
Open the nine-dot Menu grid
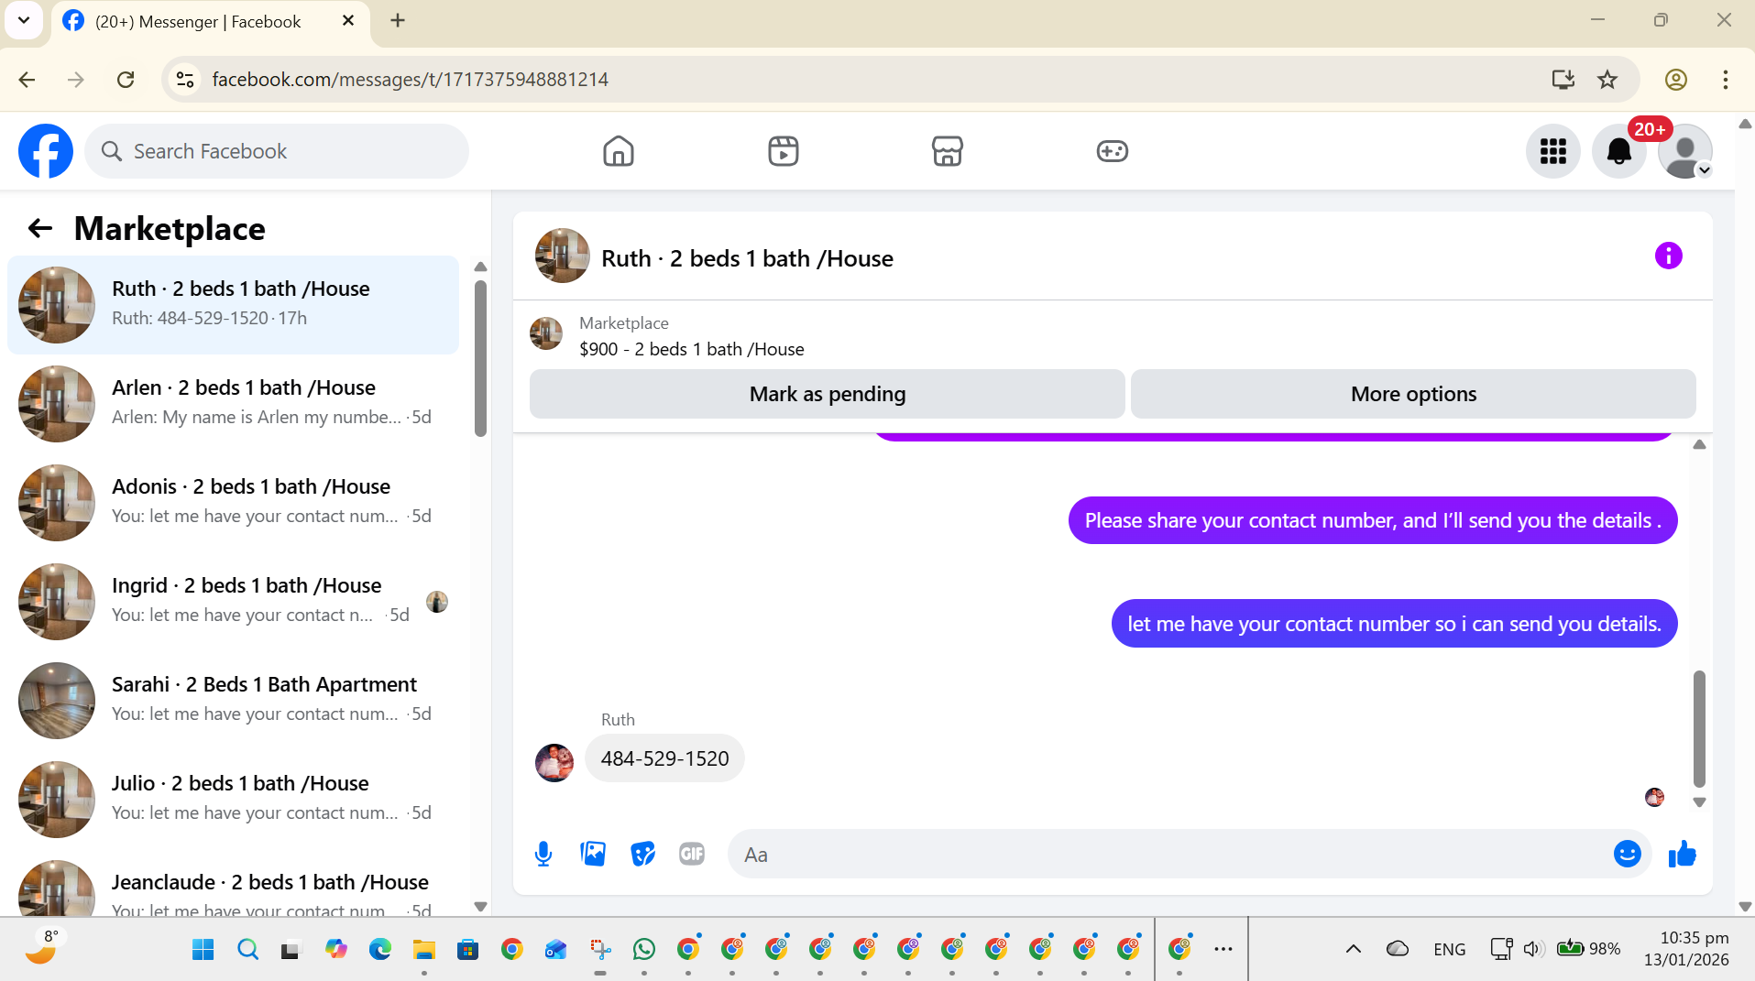tap(1553, 151)
